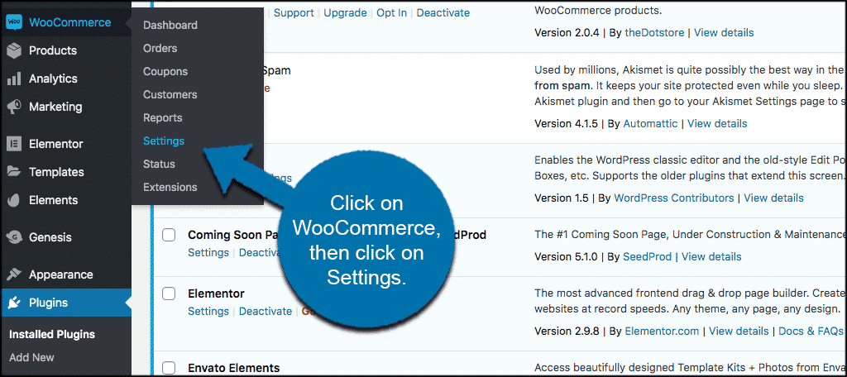The image size is (847, 377).
Task: Open theDotstore author link
Action: (655, 32)
